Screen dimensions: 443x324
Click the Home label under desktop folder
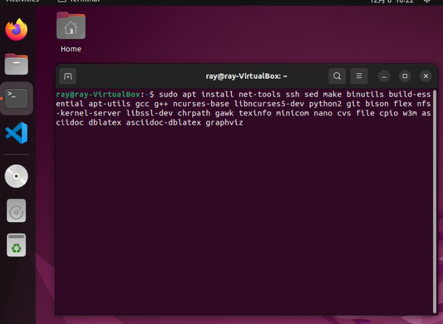point(71,49)
